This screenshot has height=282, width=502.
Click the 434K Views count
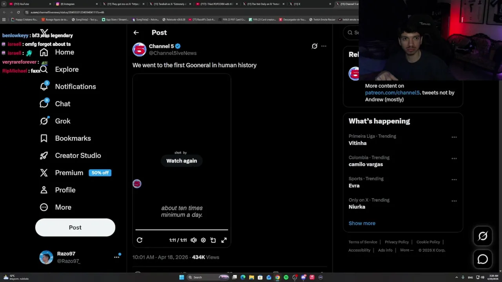pyautogui.click(x=206, y=257)
